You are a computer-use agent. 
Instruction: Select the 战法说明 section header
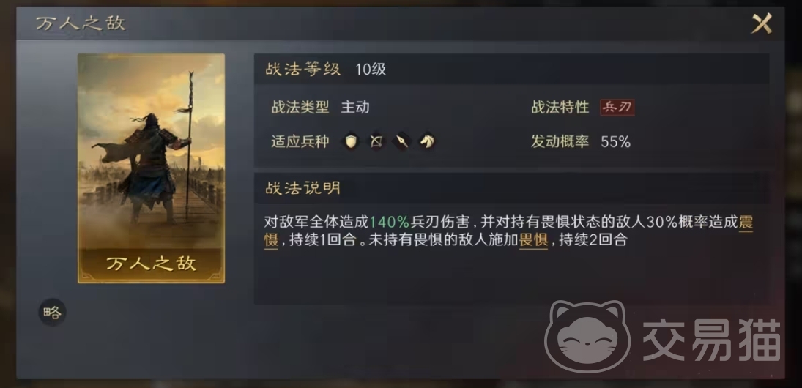point(302,189)
